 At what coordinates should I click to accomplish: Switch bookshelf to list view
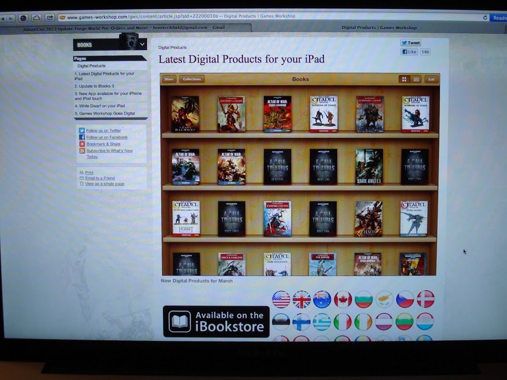[x=416, y=79]
